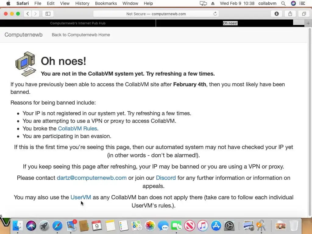The height and width of the screenshot is (234, 312).
Task: Open Safari compass icon in Dock
Action: [x=57, y=226]
